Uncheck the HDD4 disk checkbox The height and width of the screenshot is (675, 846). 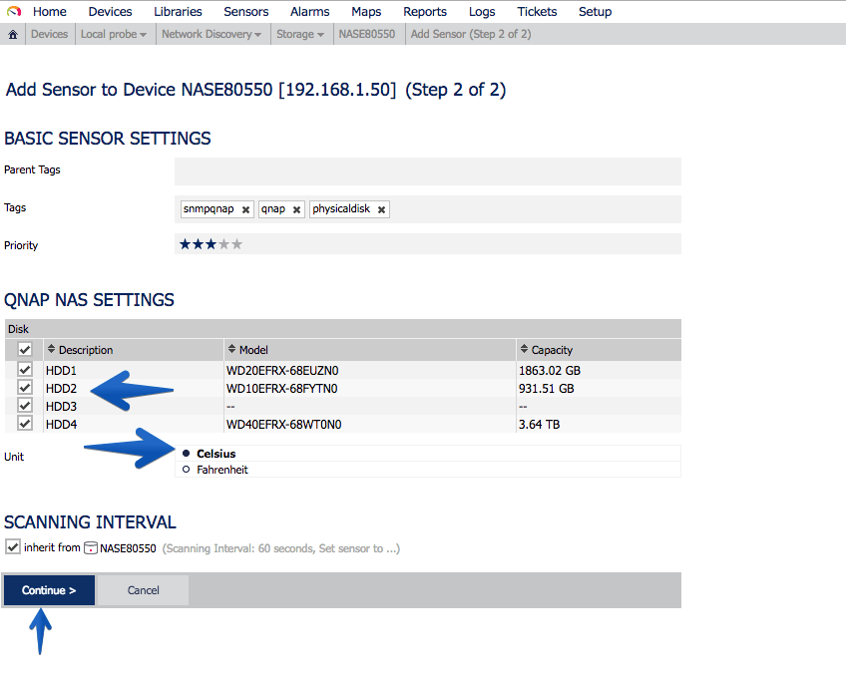pyautogui.click(x=24, y=423)
